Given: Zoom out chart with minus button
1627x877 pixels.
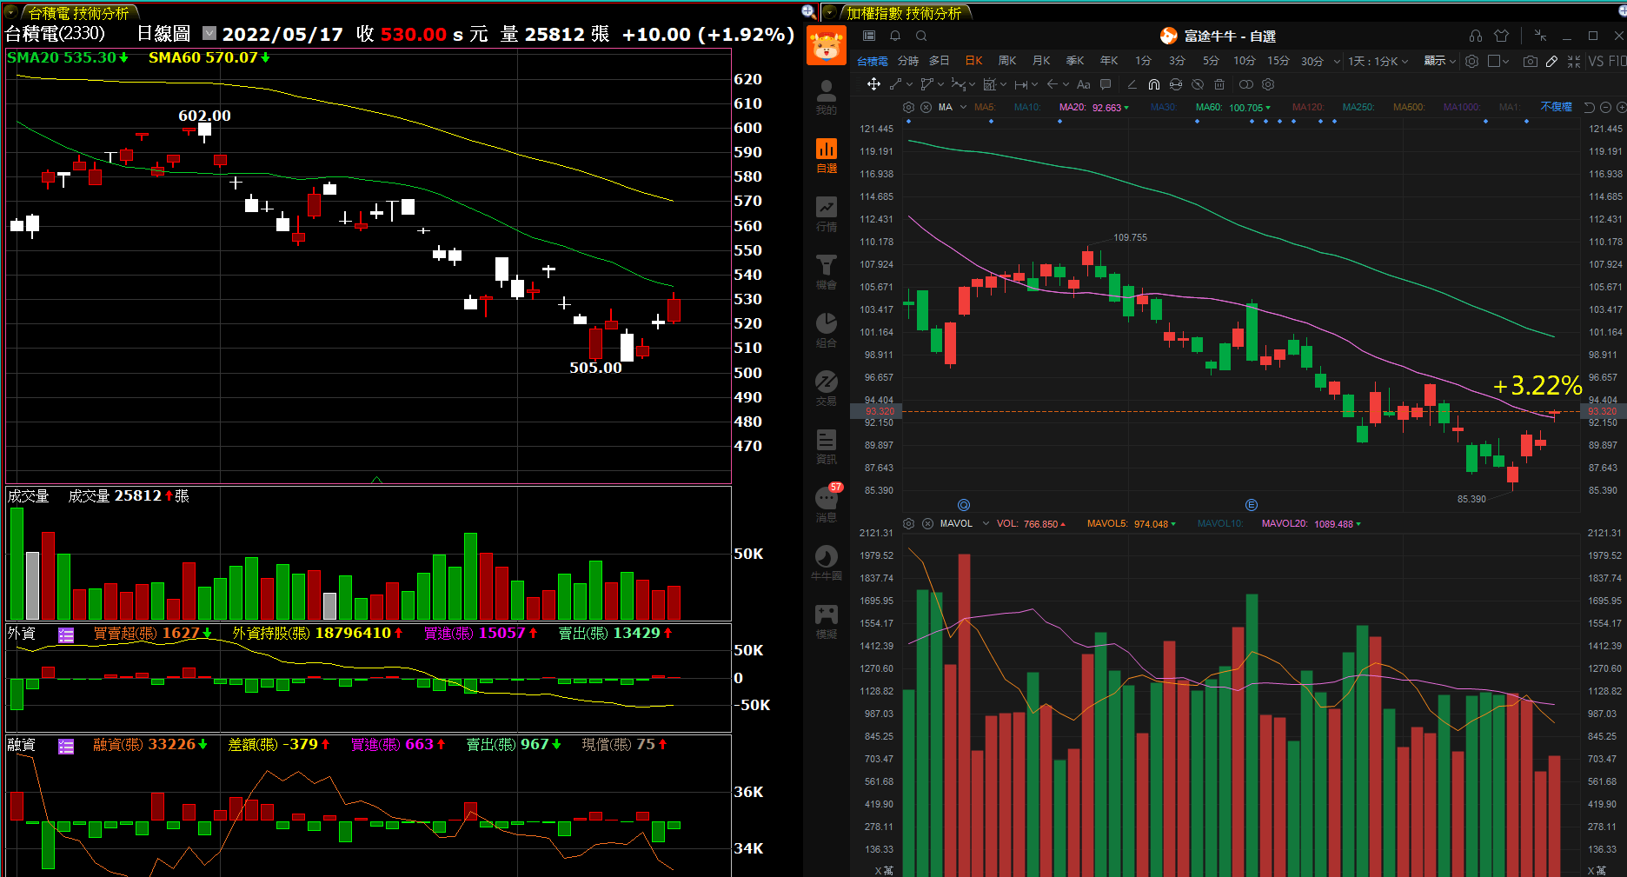Looking at the screenshot, I should (x=1605, y=108).
